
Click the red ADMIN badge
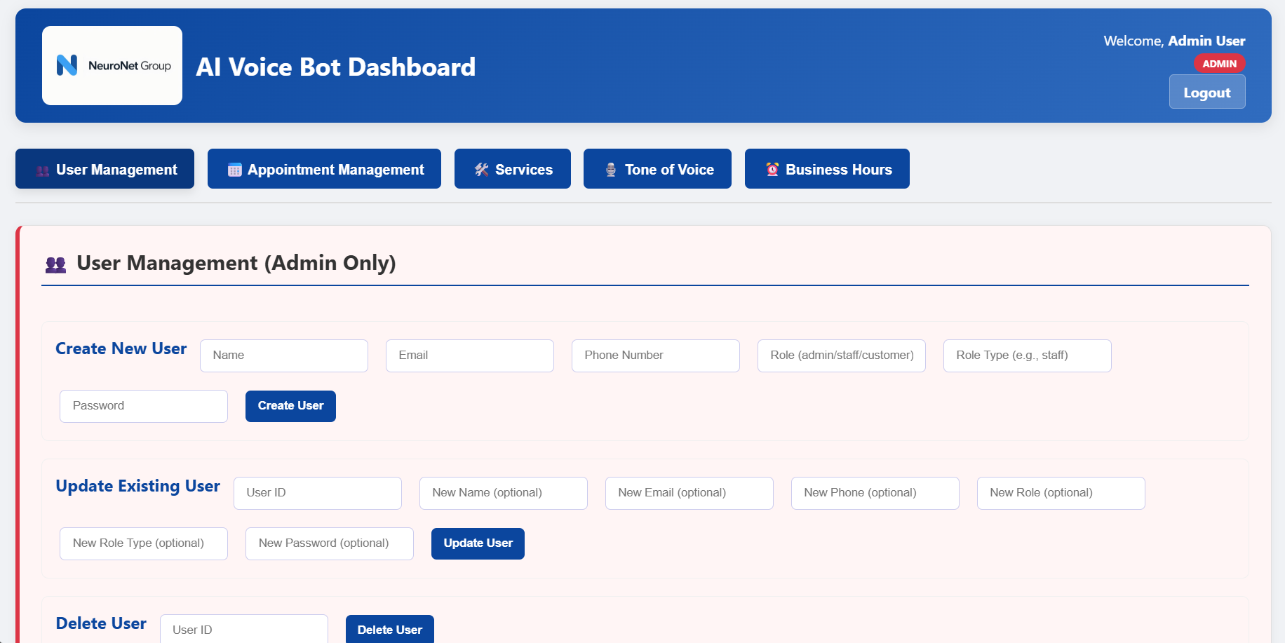[1220, 63]
